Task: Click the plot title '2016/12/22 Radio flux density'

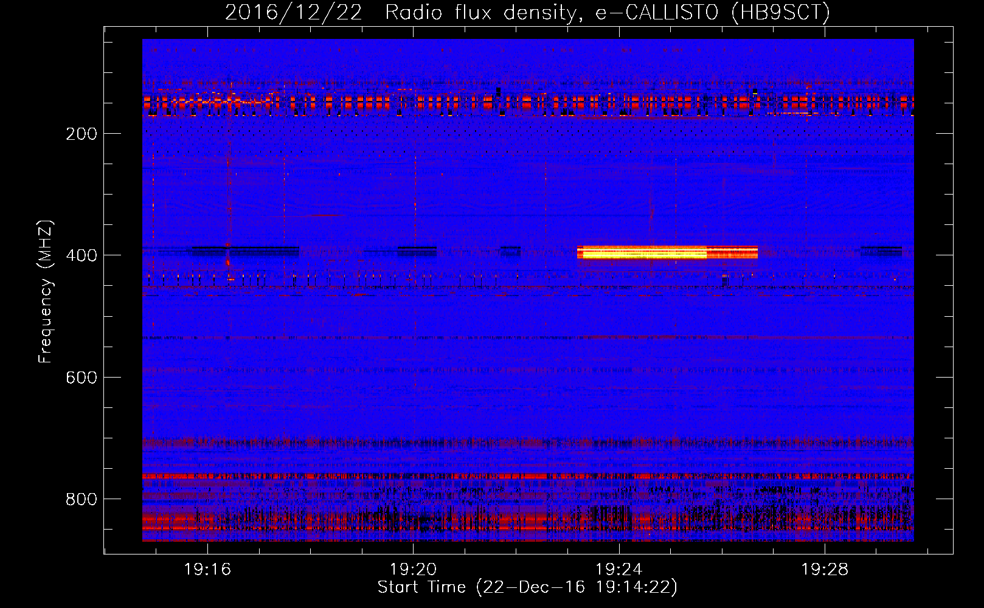Action: (x=527, y=13)
